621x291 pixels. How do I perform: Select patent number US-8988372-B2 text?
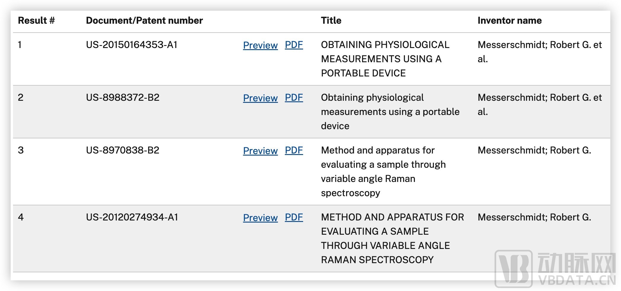click(122, 97)
